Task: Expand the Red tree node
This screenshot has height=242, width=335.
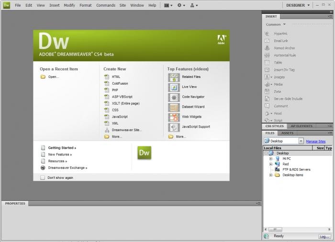Action: tap(271, 164)
